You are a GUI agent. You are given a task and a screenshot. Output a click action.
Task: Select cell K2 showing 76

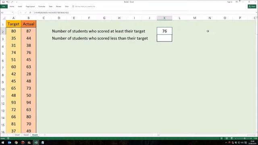[x=164, y=31]
